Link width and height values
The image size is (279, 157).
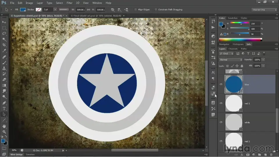click(88, 10)
